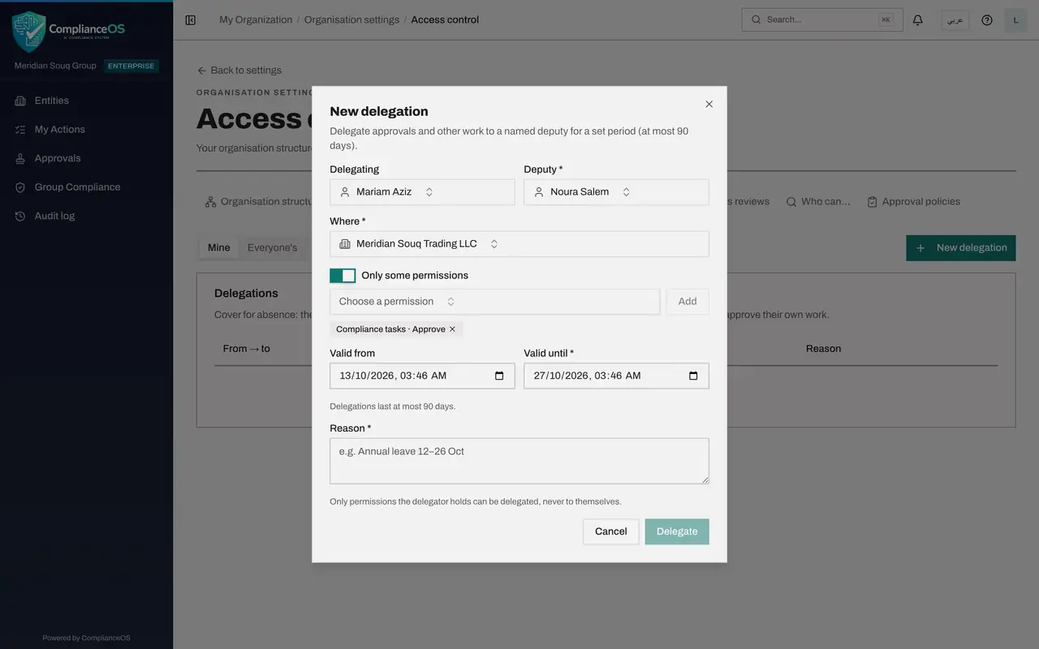Open the Approval policies tab
The width and height of the screenshot is (1039, 649).
(x=913, y=202)
